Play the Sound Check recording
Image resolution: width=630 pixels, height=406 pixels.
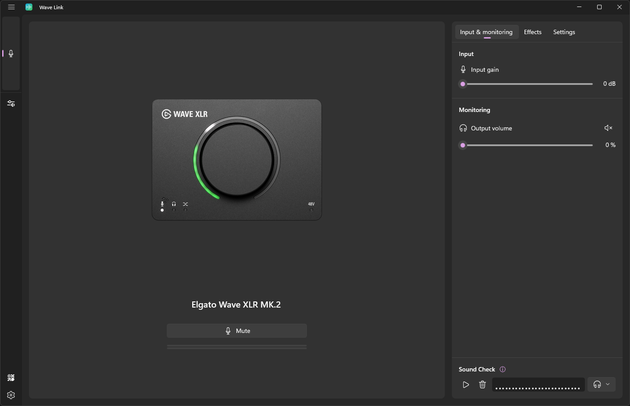(466, 385)
